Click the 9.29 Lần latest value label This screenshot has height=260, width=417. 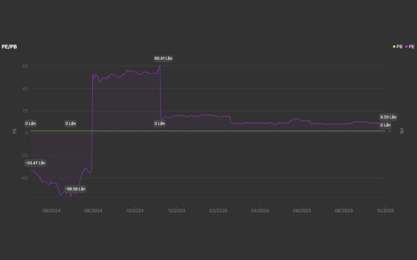(388, 117)
